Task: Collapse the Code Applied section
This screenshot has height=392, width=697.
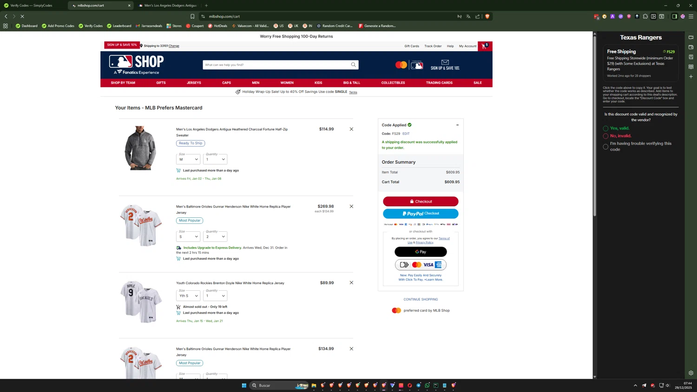Action: [457, 125]
